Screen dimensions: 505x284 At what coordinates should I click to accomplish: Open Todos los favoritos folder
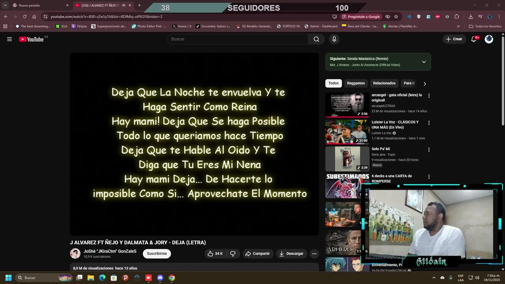point(485,26)
